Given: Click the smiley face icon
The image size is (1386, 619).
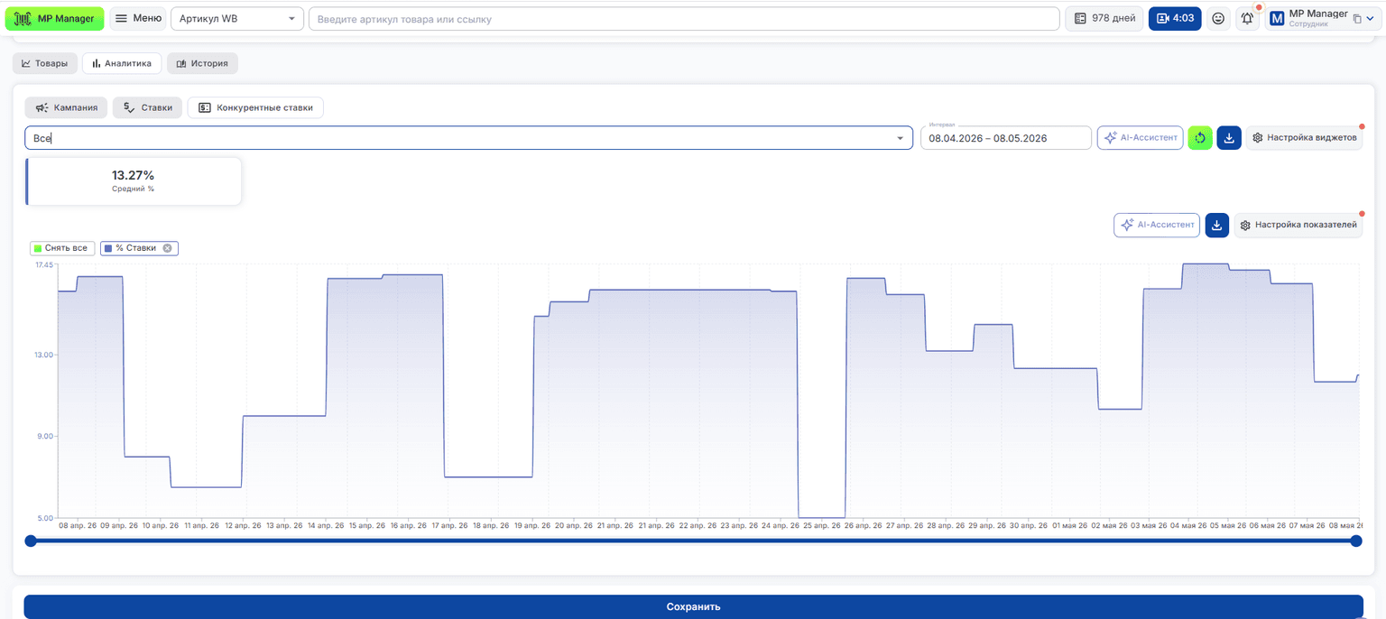Looking at the screenshot, I should click(1218, 18).
